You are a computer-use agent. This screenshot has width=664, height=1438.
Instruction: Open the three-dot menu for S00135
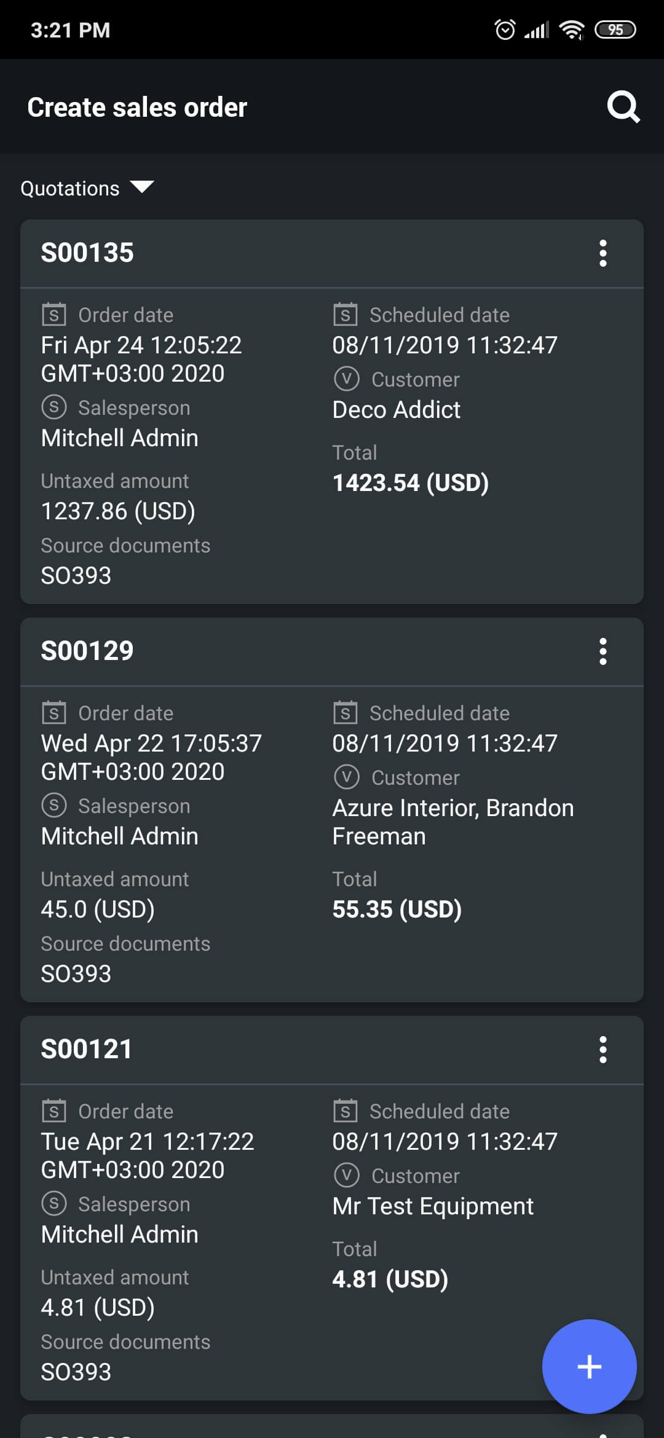(x=603, y=253)
